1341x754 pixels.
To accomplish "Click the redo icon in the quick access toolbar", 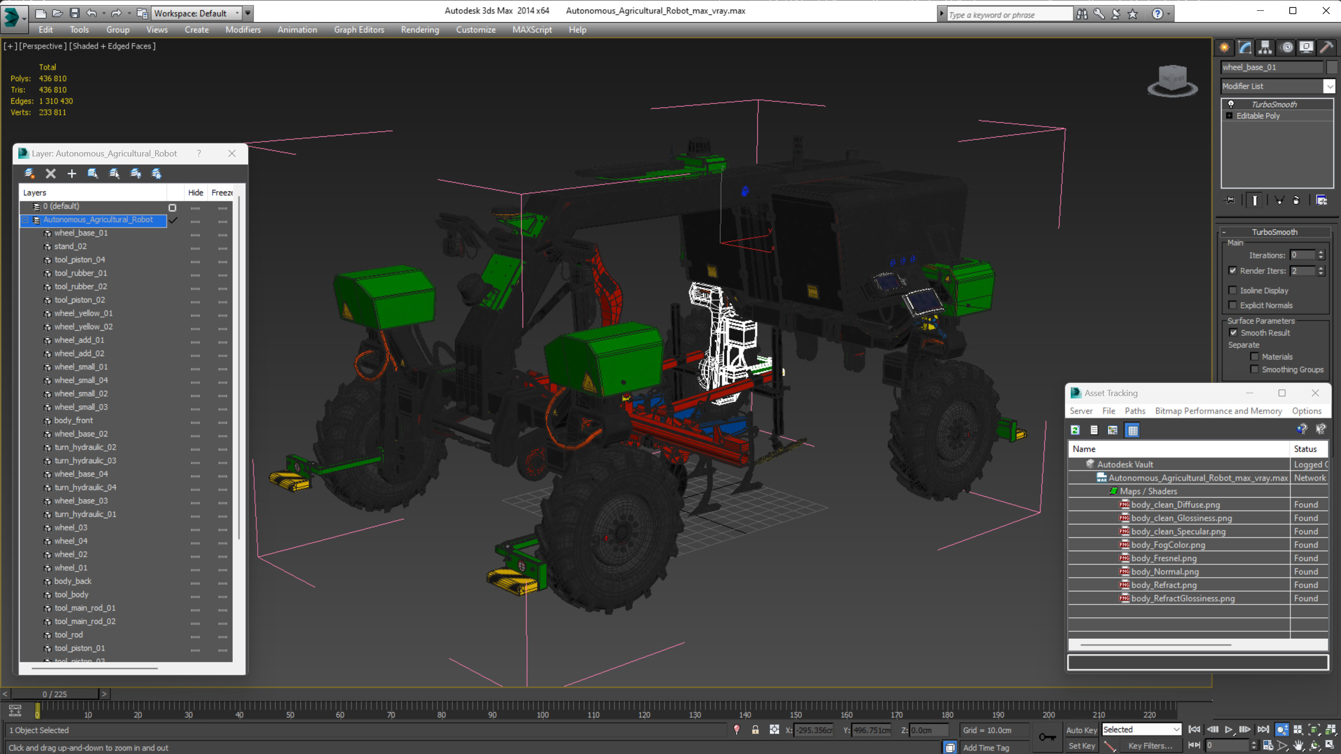I will (x=116, y=13).
